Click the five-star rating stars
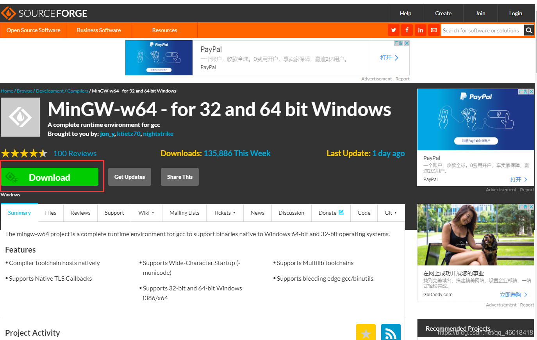Image resolution: width=537 pixels, height=340 pixels. [24, 153]
